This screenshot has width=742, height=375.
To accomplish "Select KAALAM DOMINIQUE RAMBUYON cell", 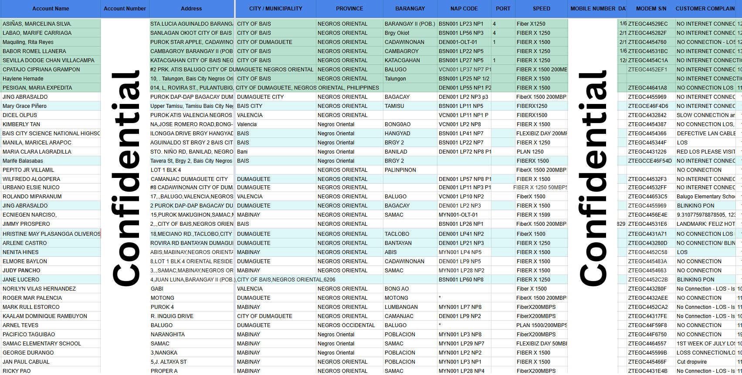I will click(x=51, y=316).
